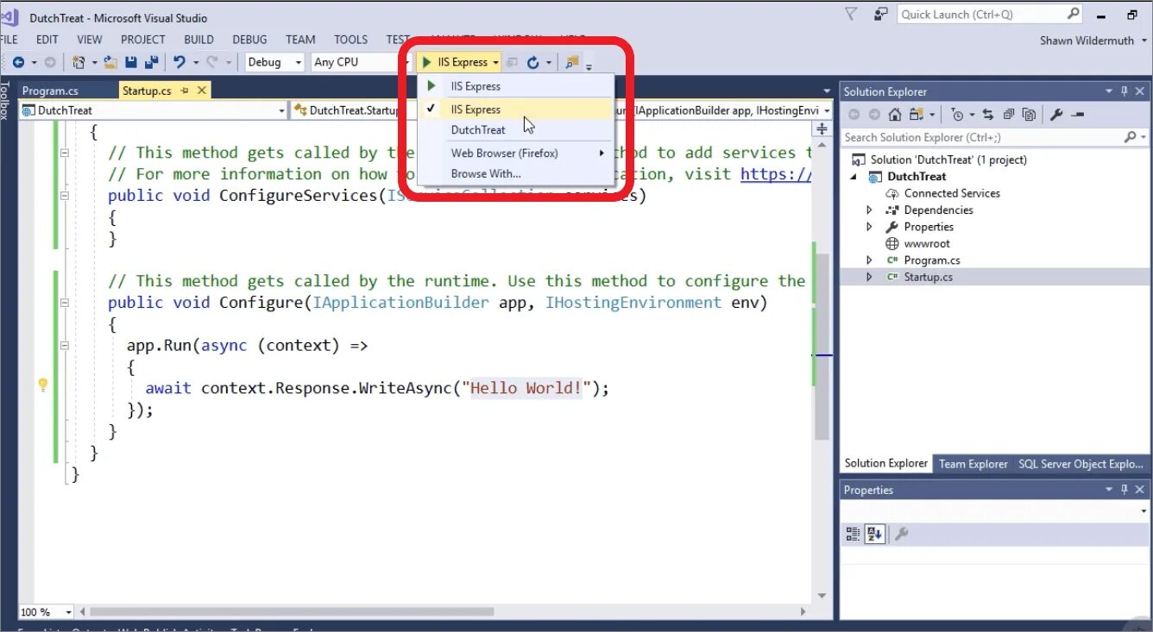The height and width of the screenshot is (632, 1153).
Task: Toggle the Alphabetical sort in the Properties panel
Action: coord(874,535)
